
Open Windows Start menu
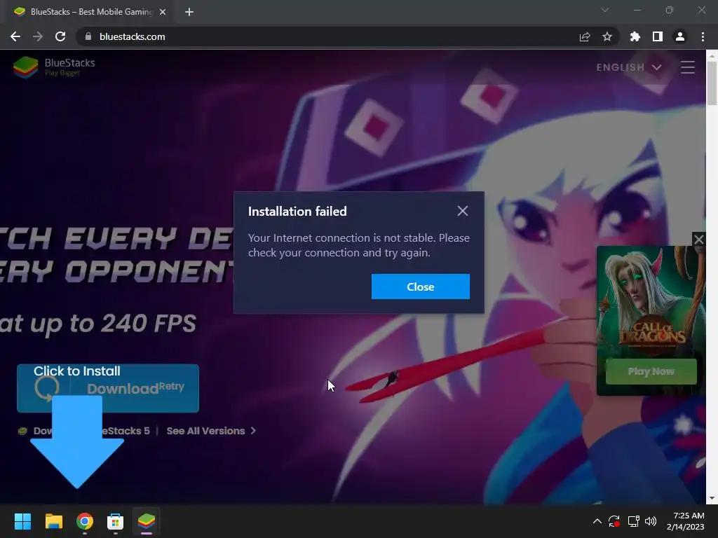tap(22, 521)
